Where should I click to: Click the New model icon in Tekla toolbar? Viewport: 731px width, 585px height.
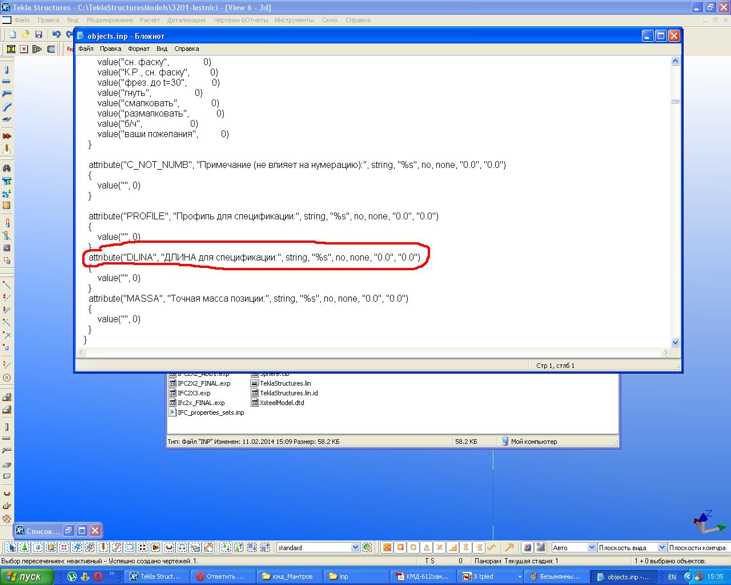click(13, 35)
